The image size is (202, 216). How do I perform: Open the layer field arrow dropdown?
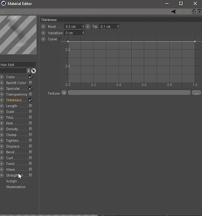point(28,71)
